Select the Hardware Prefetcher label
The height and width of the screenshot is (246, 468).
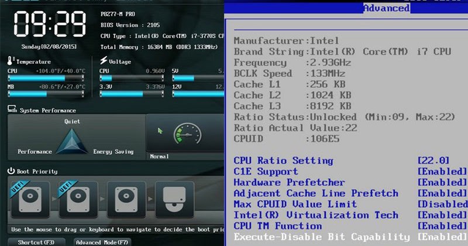[289, 182]
